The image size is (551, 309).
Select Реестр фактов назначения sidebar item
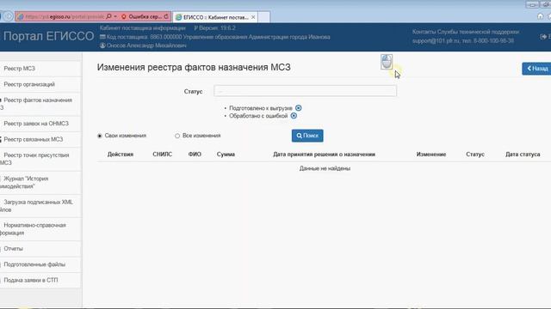click(x=40, y=104)
